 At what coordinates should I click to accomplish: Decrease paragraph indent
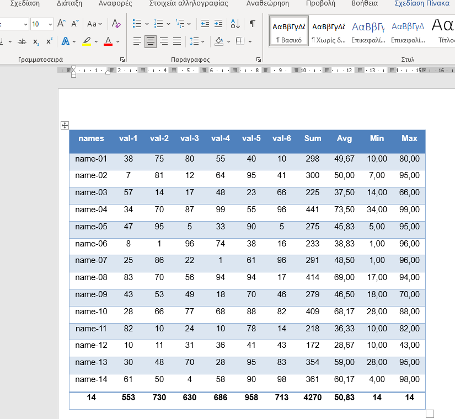pos(205,24)
